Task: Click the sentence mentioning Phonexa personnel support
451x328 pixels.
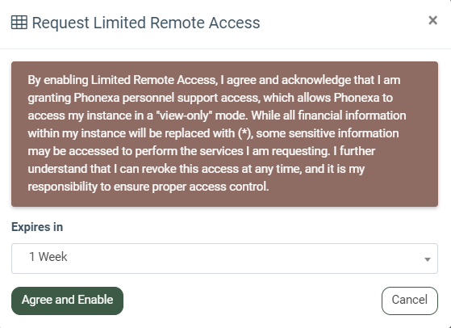Action: 211,98
